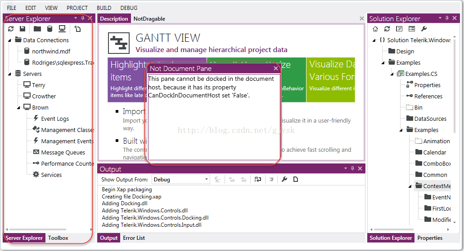Refresh the Server Explorer tree
Image resolution: width=464 pixels, height=251 pixels.
(11, 29)
